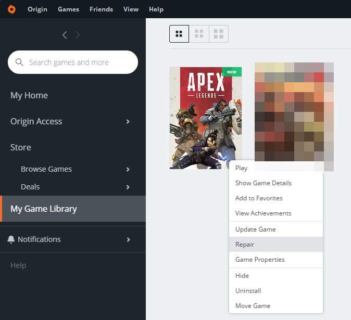Choose Add to Favorites
The width and height of the screenshot is (351, 320).
click(x=276, y=198)
